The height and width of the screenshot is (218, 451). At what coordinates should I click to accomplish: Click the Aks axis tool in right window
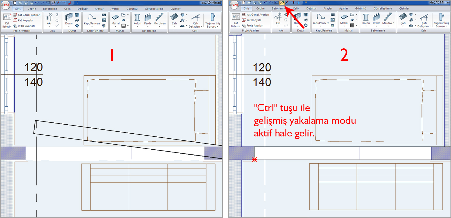(x=278, y=19)
